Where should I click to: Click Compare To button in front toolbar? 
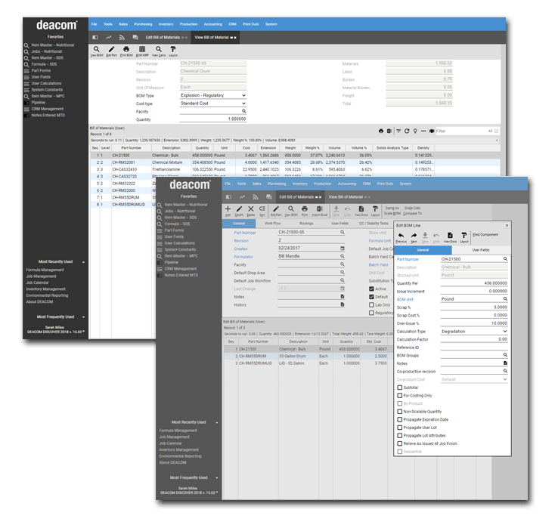(412, 214)
